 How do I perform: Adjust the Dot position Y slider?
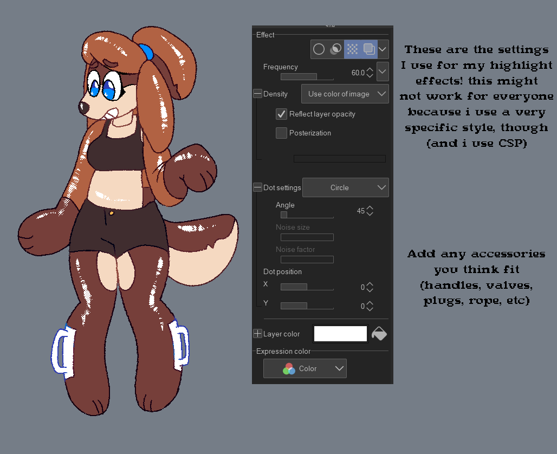point(307,306)
